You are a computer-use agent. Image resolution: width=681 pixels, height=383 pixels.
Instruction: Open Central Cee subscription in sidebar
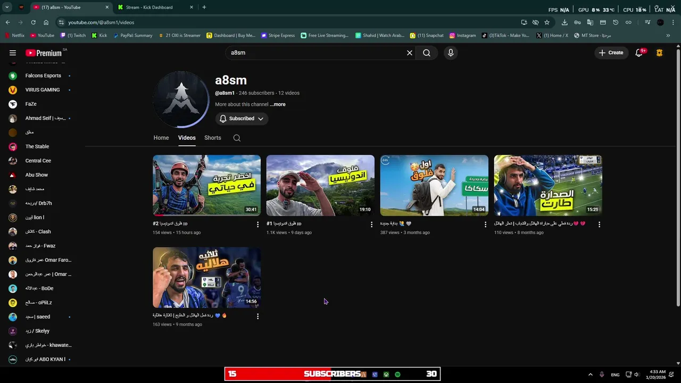coord(40,161)
